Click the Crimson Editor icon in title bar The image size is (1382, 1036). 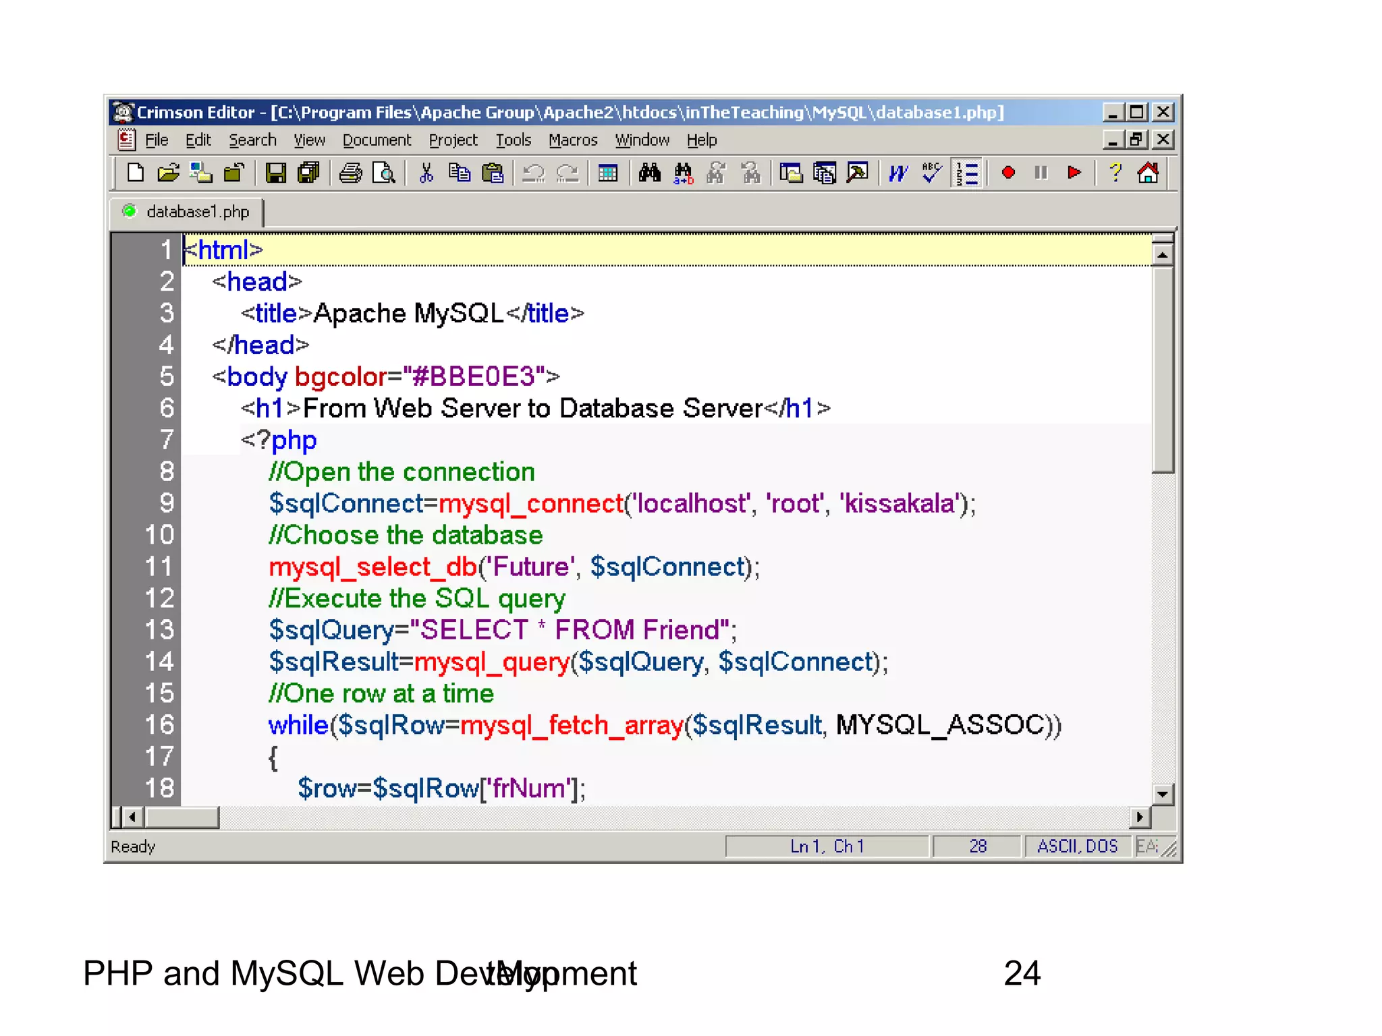coord(124,112)
